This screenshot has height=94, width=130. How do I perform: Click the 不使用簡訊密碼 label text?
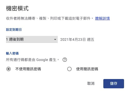(28, 69)
